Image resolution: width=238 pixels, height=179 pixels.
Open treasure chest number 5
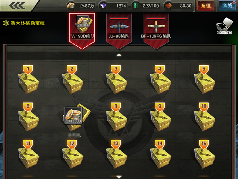coord(205,80)
